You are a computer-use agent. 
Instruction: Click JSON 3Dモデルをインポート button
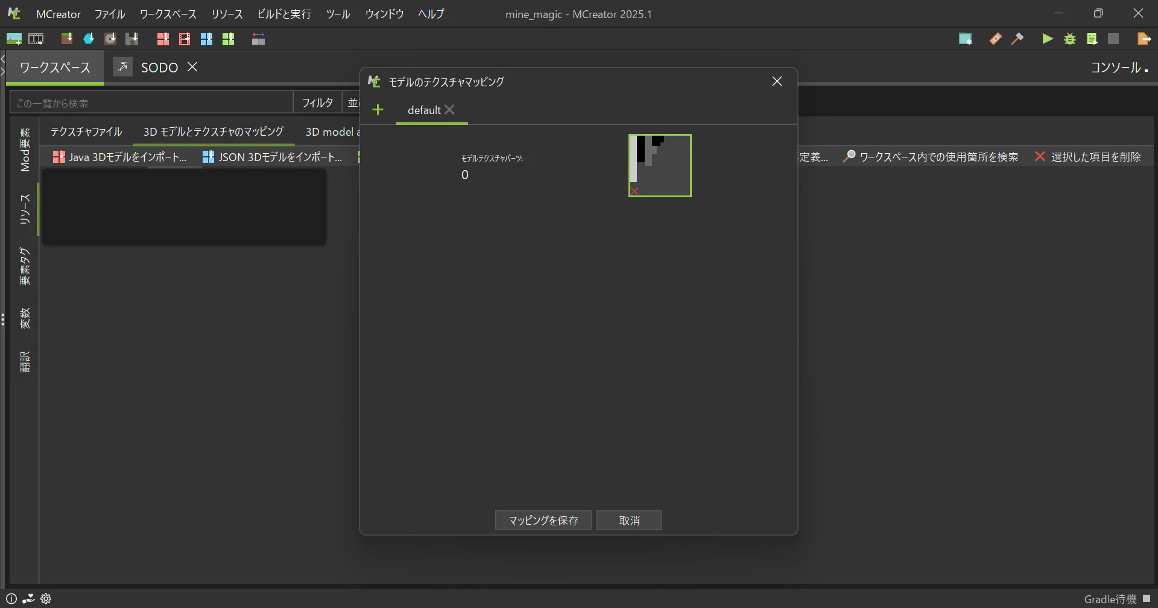point(272,157)
